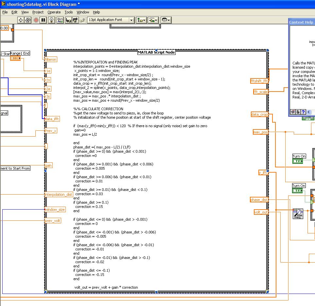Open the Tools menu

coord(69,12)
